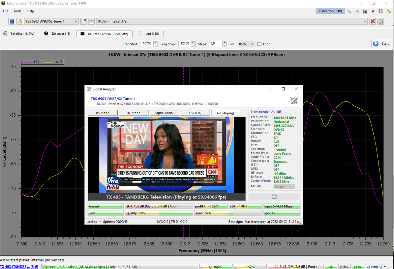Click the satellite edit icon beside tuner dropdown
This screenshot has width=394, height=269.
tap(91, 21)
